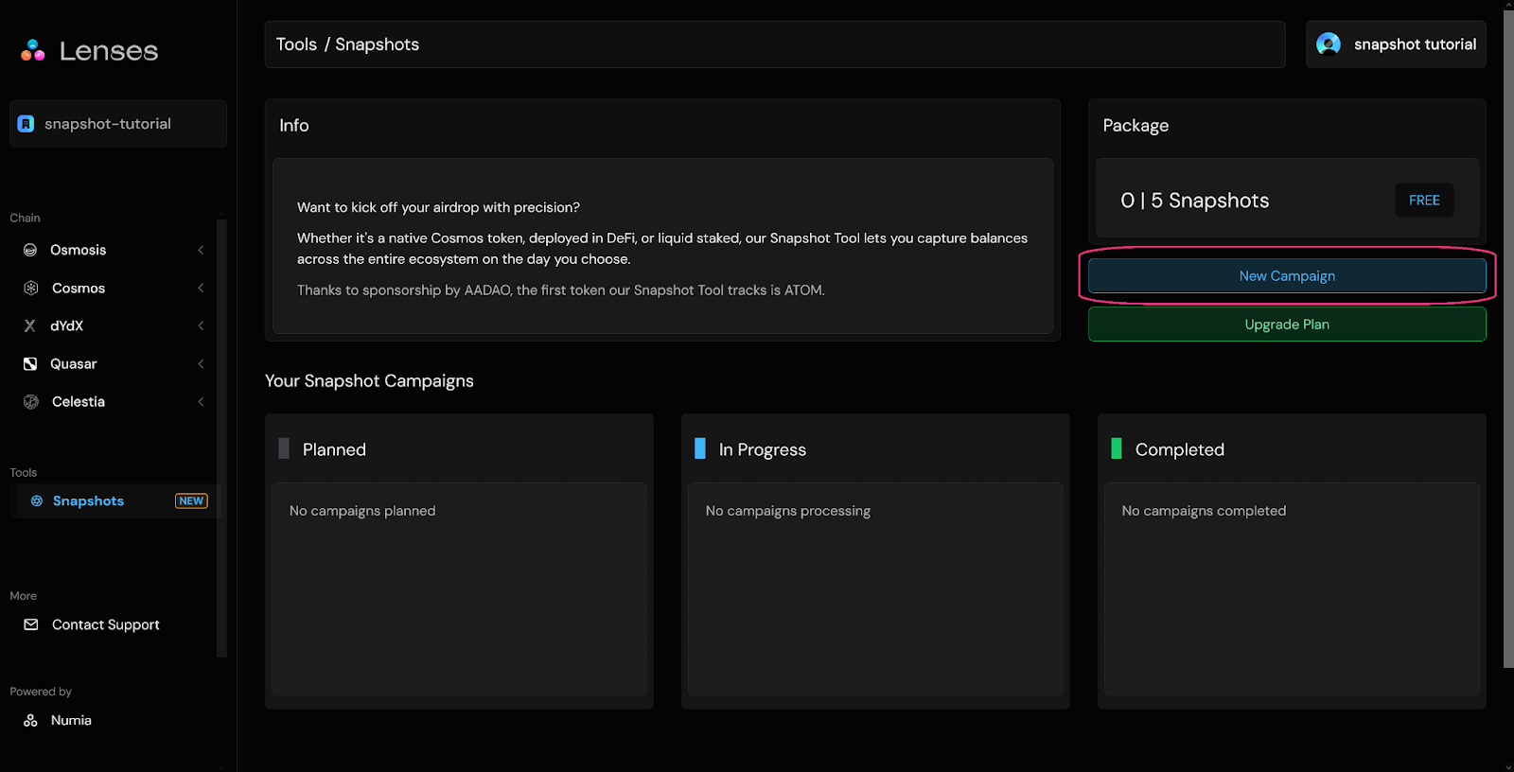Click the 'Your Snapshot Campaigns' heading

point(369,380)
